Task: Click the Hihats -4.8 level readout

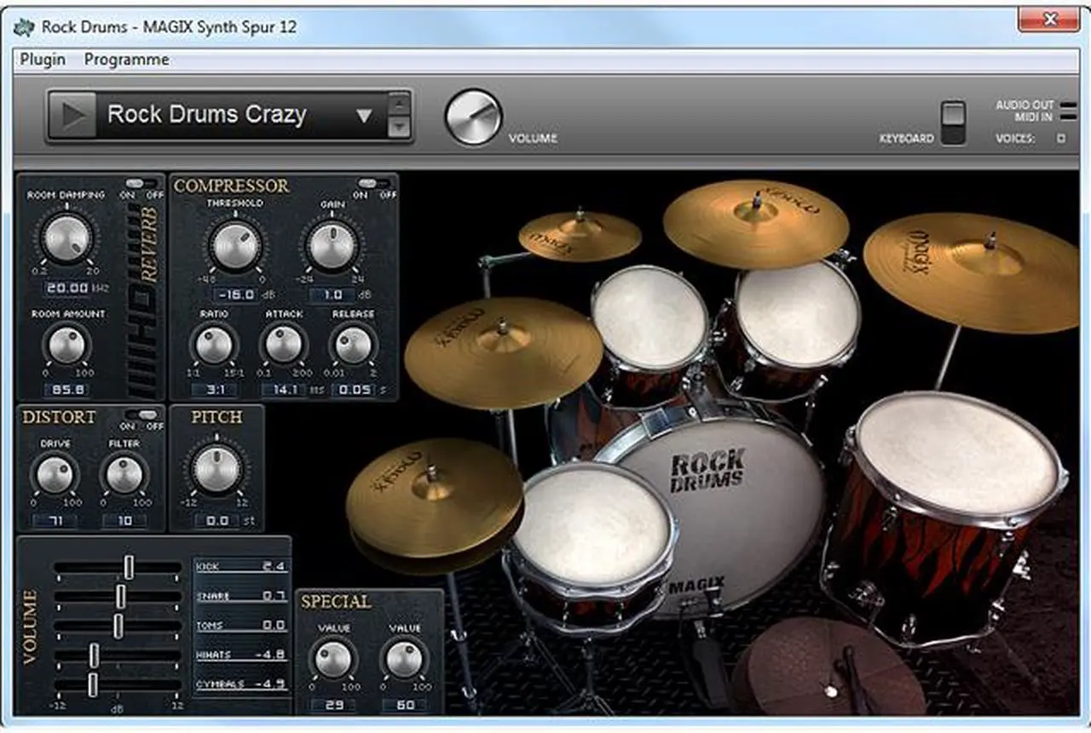Action: pos(242,655)
